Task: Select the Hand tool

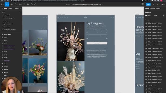Action: pos(32,4)
